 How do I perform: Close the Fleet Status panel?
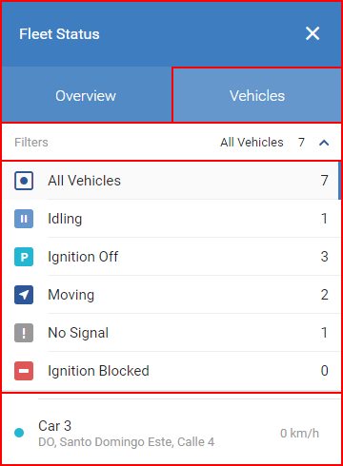(x=313, y=33)
